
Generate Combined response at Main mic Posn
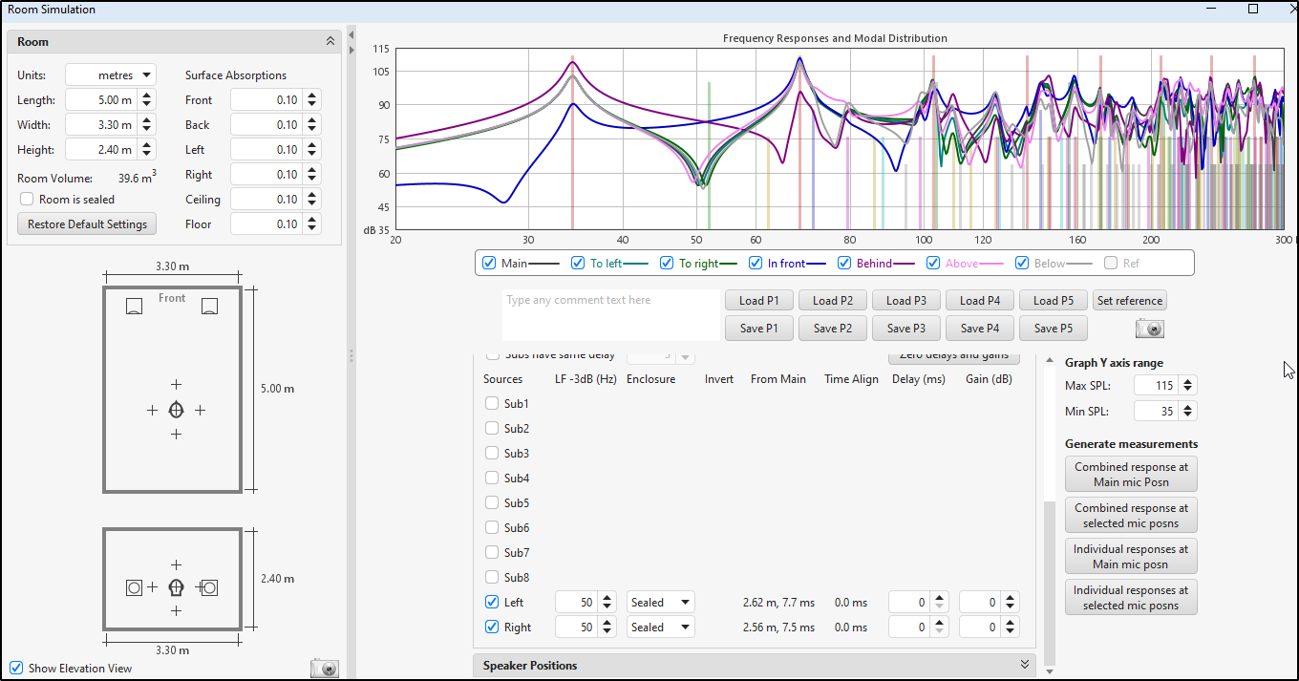click(x=1131, y=475)
